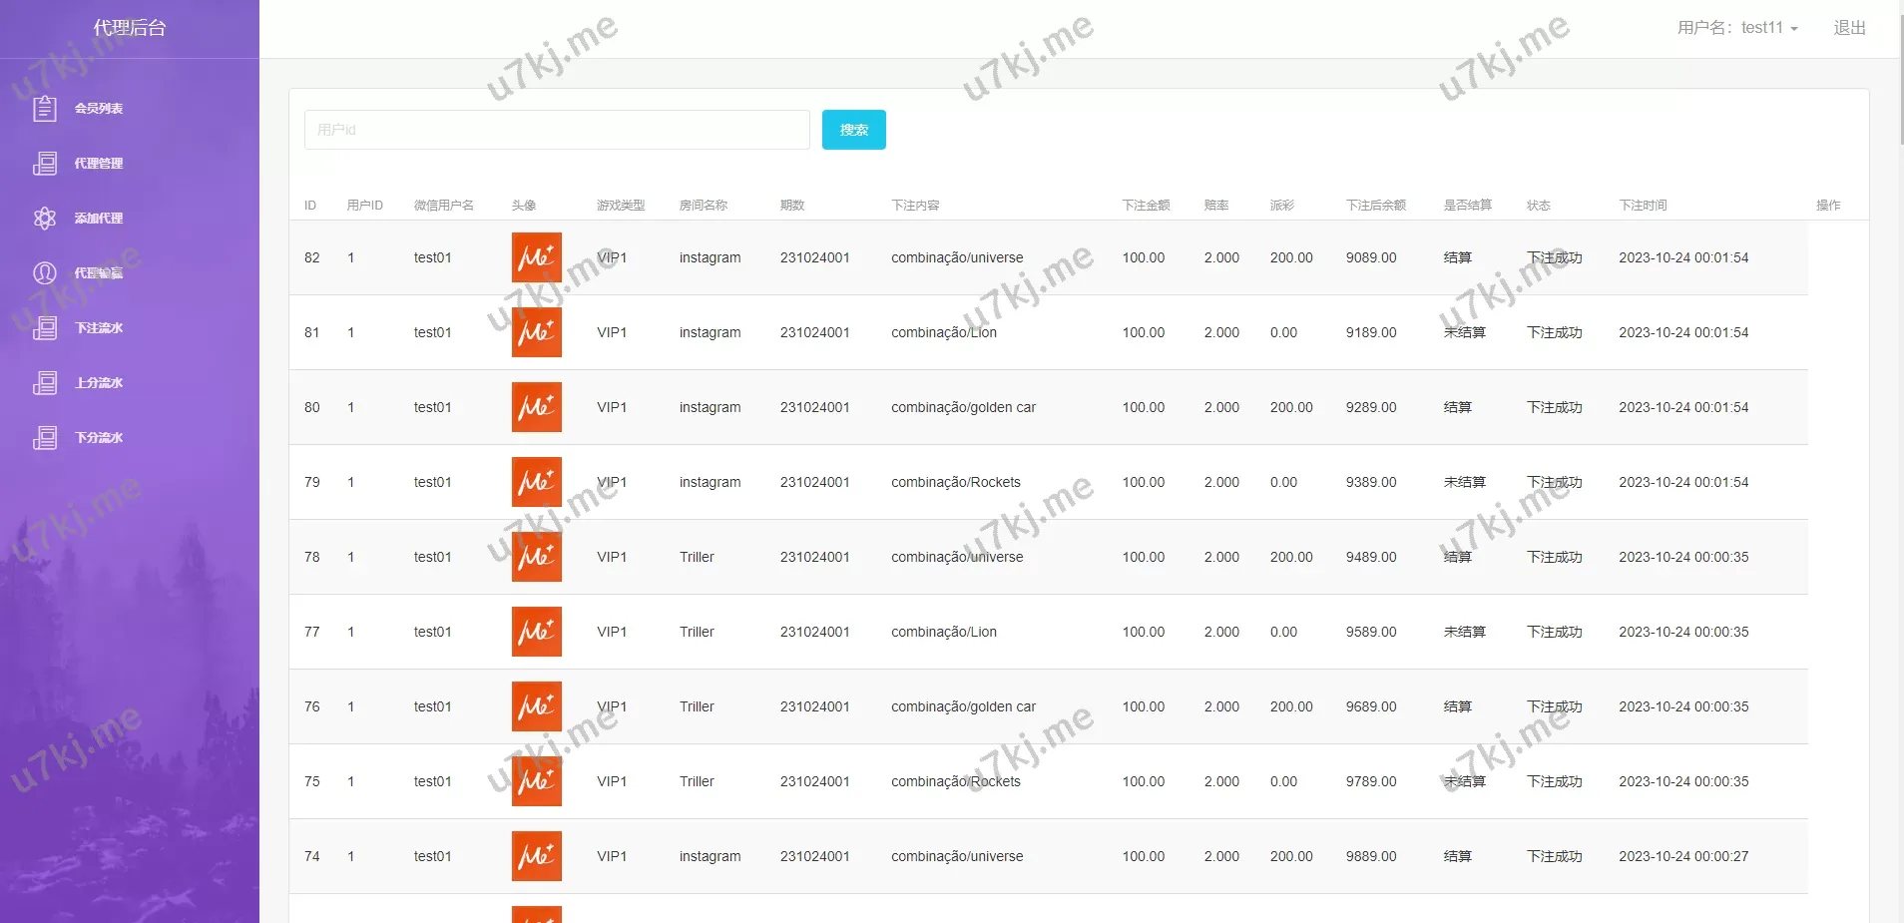
Task: Click the 代理管理 document icon
Action: [45, 163]
